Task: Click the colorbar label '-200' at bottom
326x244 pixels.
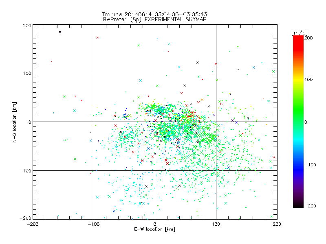Action: coord(311,206)
